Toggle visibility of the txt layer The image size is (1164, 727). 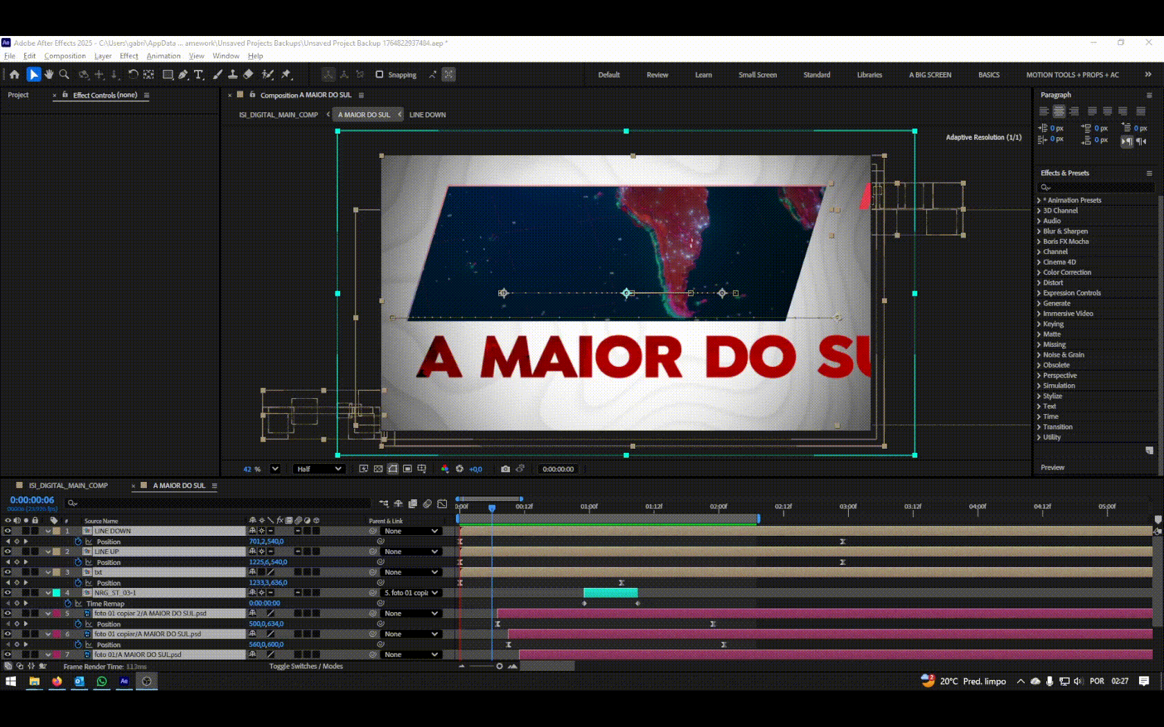tap(8, 572)
